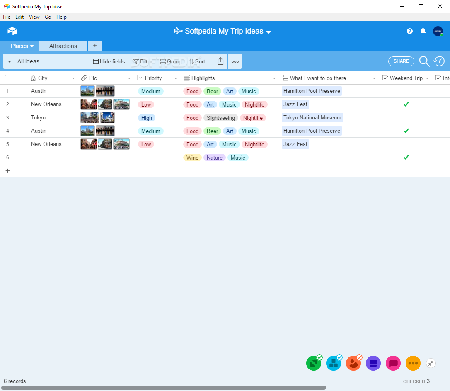Viewport: 450px width, 391px height.
Task: Open the notifications bell icon
Action: [x=423, y=31]
